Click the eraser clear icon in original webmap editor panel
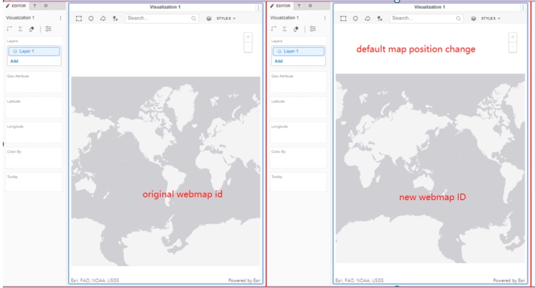The width and height of the screenshot is (535, 288). tap(32, 29)
